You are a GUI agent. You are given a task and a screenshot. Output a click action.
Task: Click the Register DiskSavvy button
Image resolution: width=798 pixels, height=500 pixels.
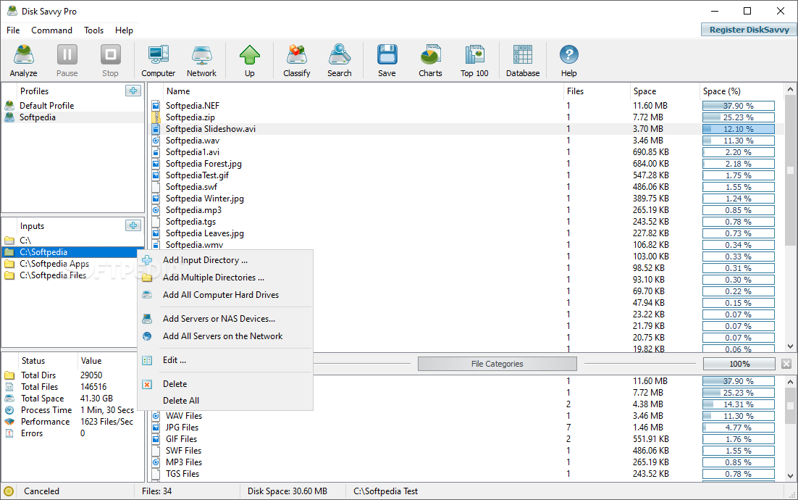pos(749,30)
